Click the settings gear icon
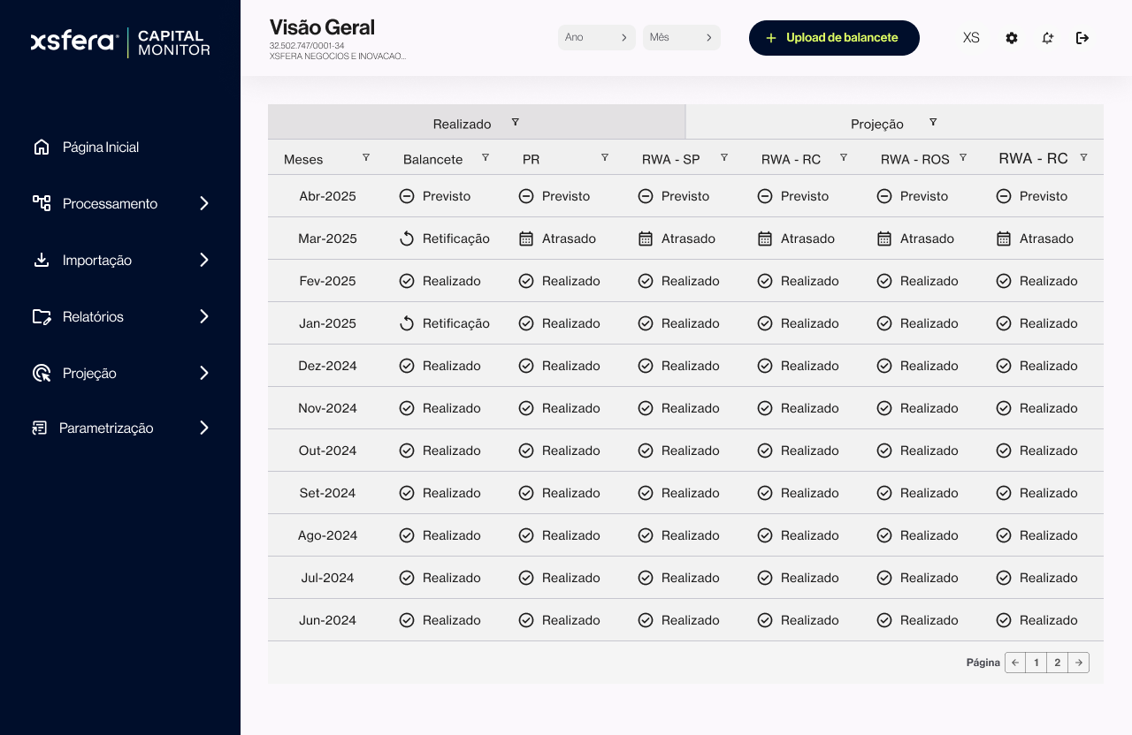Screen dimensions: 1132x735 point(1012,38)
